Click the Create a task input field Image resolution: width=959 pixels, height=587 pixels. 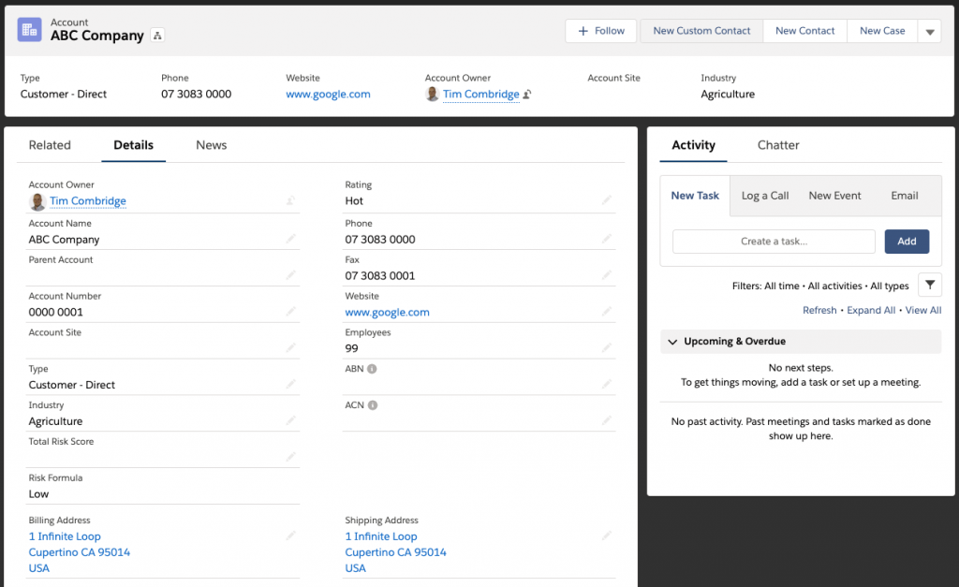774,241
